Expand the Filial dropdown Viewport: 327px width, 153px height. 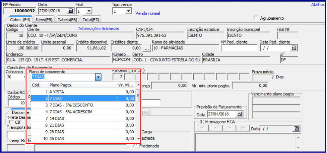89,11
